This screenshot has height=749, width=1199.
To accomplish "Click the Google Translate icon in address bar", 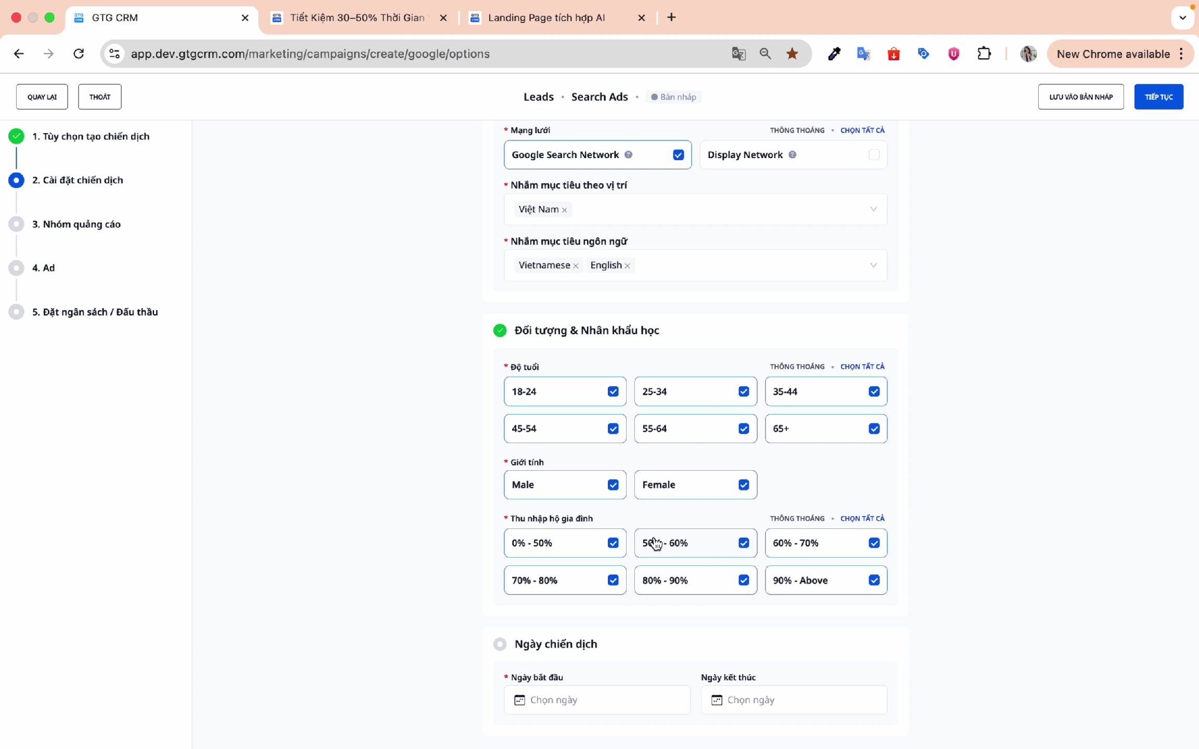I will click(x=738, y=54).
